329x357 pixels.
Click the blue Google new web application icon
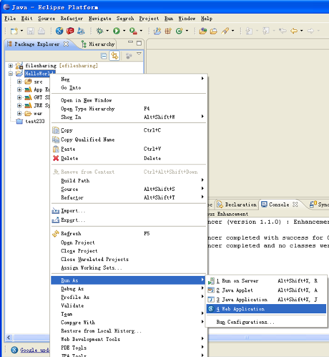59,30
